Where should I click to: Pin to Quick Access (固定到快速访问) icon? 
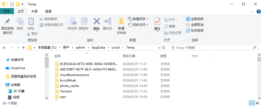8,21
